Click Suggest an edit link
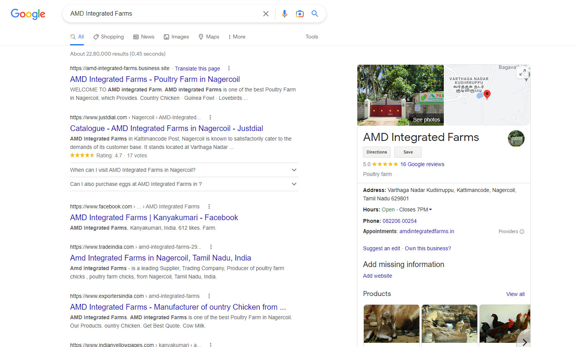This screenshot has width=576, height=347. 381,248
